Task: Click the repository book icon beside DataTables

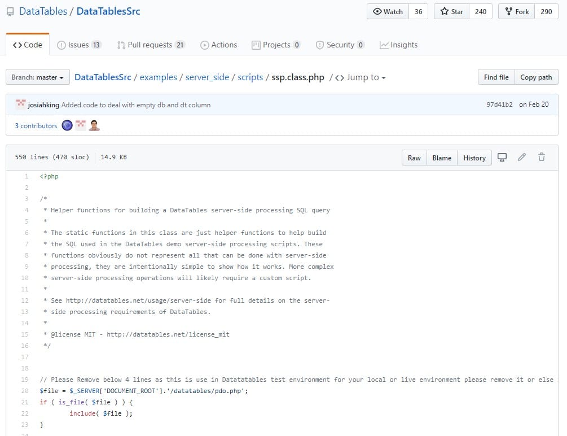Action: coord(10,12)
